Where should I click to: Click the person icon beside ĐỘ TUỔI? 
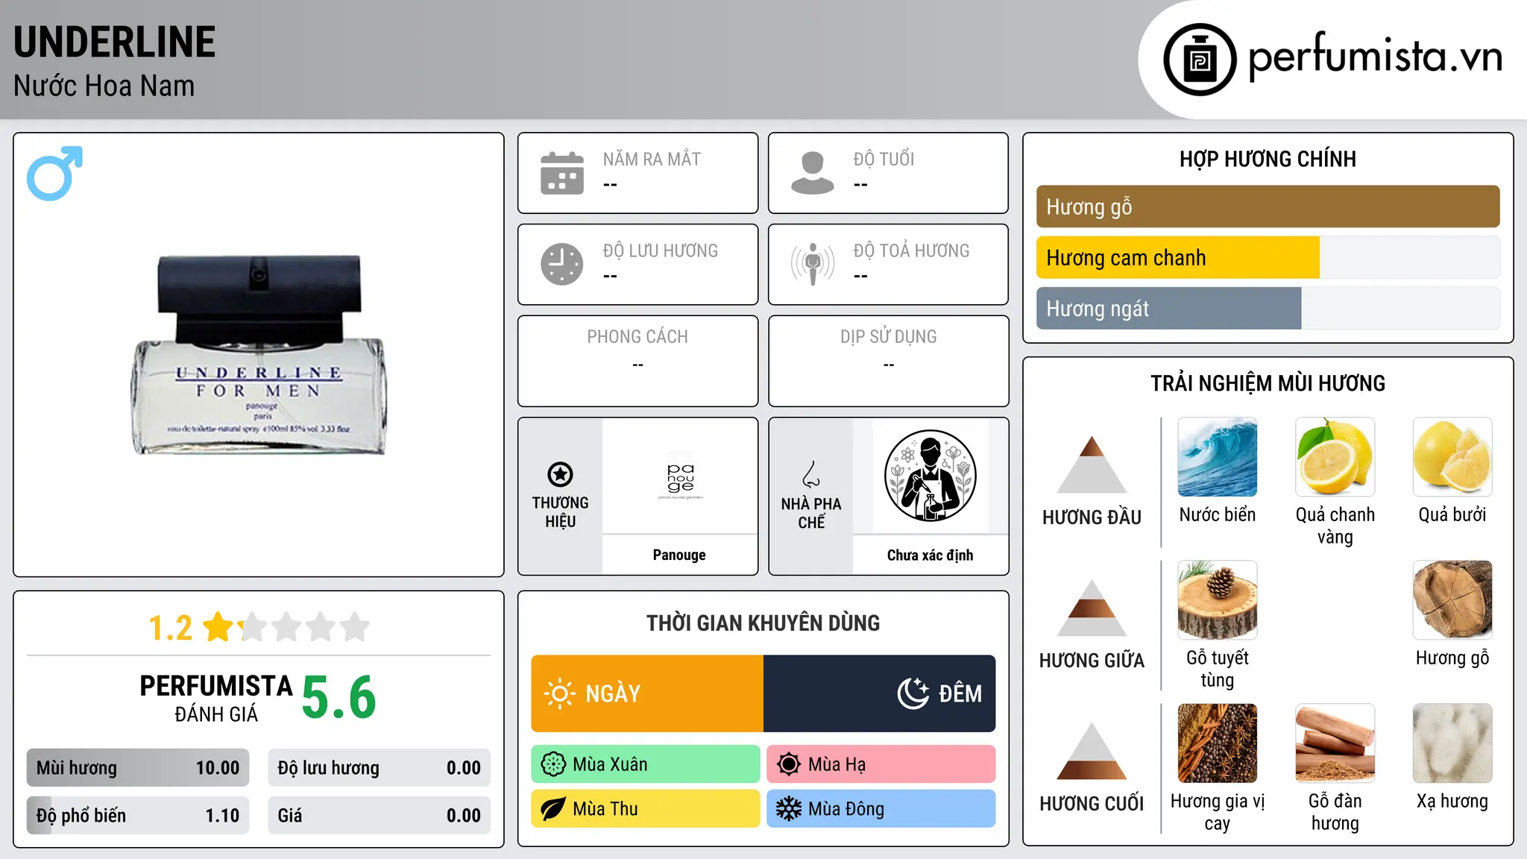813,173
